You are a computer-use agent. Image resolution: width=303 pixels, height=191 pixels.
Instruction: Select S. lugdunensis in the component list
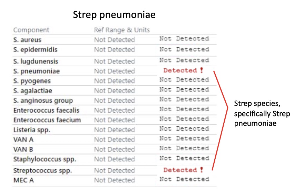coord(36,61)
